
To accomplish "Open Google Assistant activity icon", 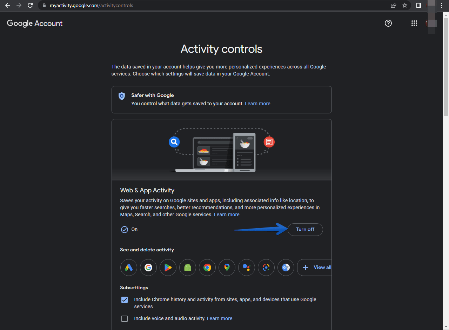I will coord(247,268).
